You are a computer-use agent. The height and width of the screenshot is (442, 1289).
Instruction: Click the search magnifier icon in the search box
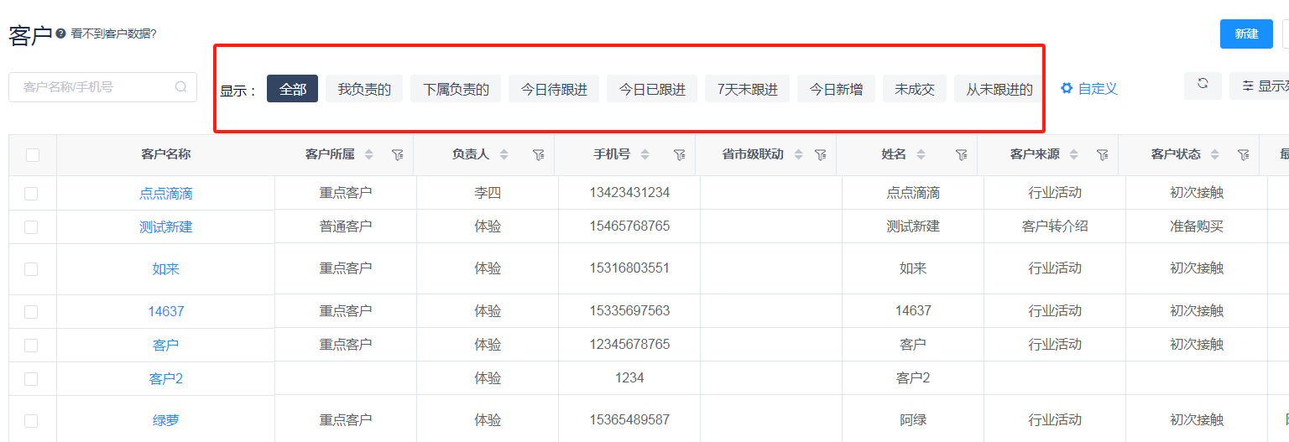[180, 86]
